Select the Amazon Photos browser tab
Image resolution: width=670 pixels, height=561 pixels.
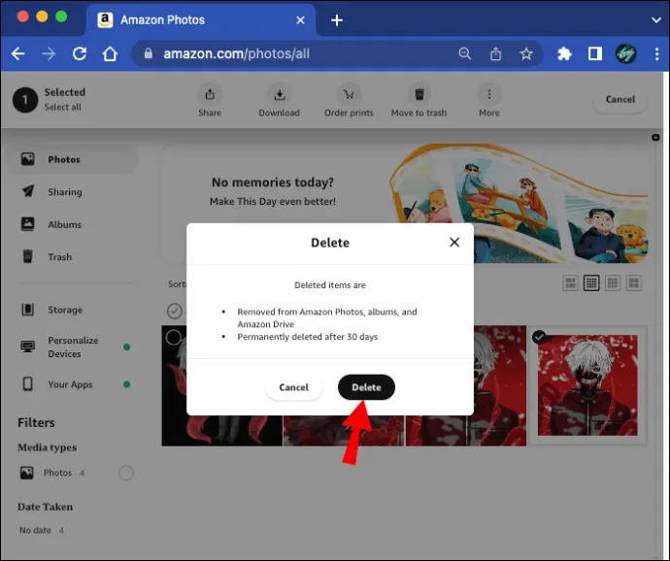tap(201, 20)
